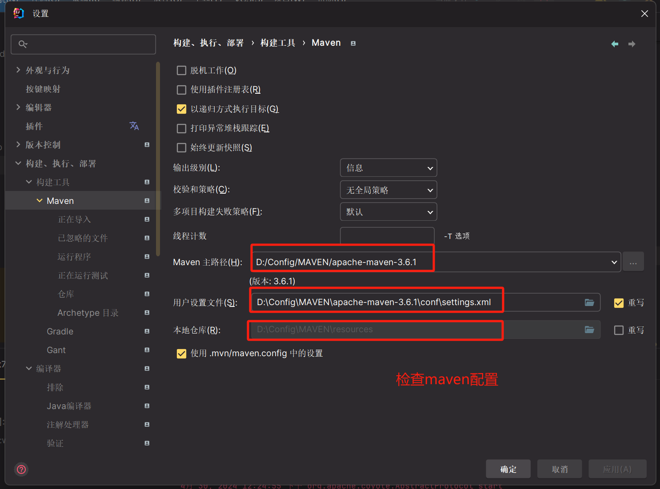Click the ... browse button for Maven 主路径
Viewport: 660px width, 489px height.
(633, 262)
